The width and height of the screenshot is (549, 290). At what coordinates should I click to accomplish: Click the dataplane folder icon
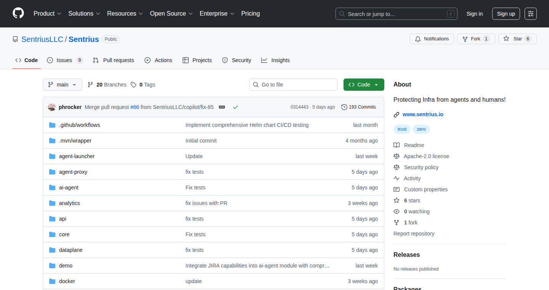[52, 250]
